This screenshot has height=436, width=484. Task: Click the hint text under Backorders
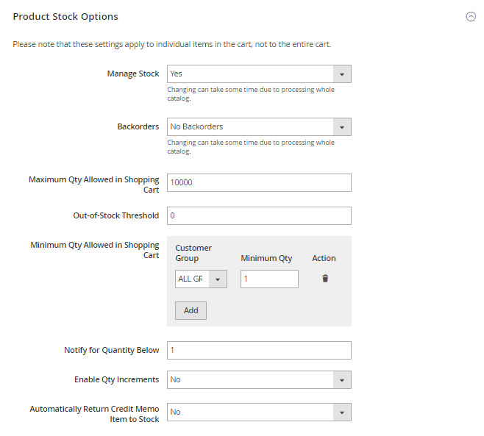coord(251,147)
